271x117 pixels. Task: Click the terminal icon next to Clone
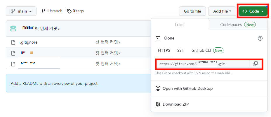click(158, 38)
